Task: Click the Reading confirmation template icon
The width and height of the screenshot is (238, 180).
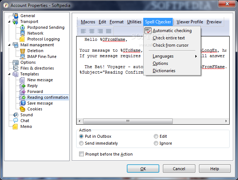Action: pos(23,97)
